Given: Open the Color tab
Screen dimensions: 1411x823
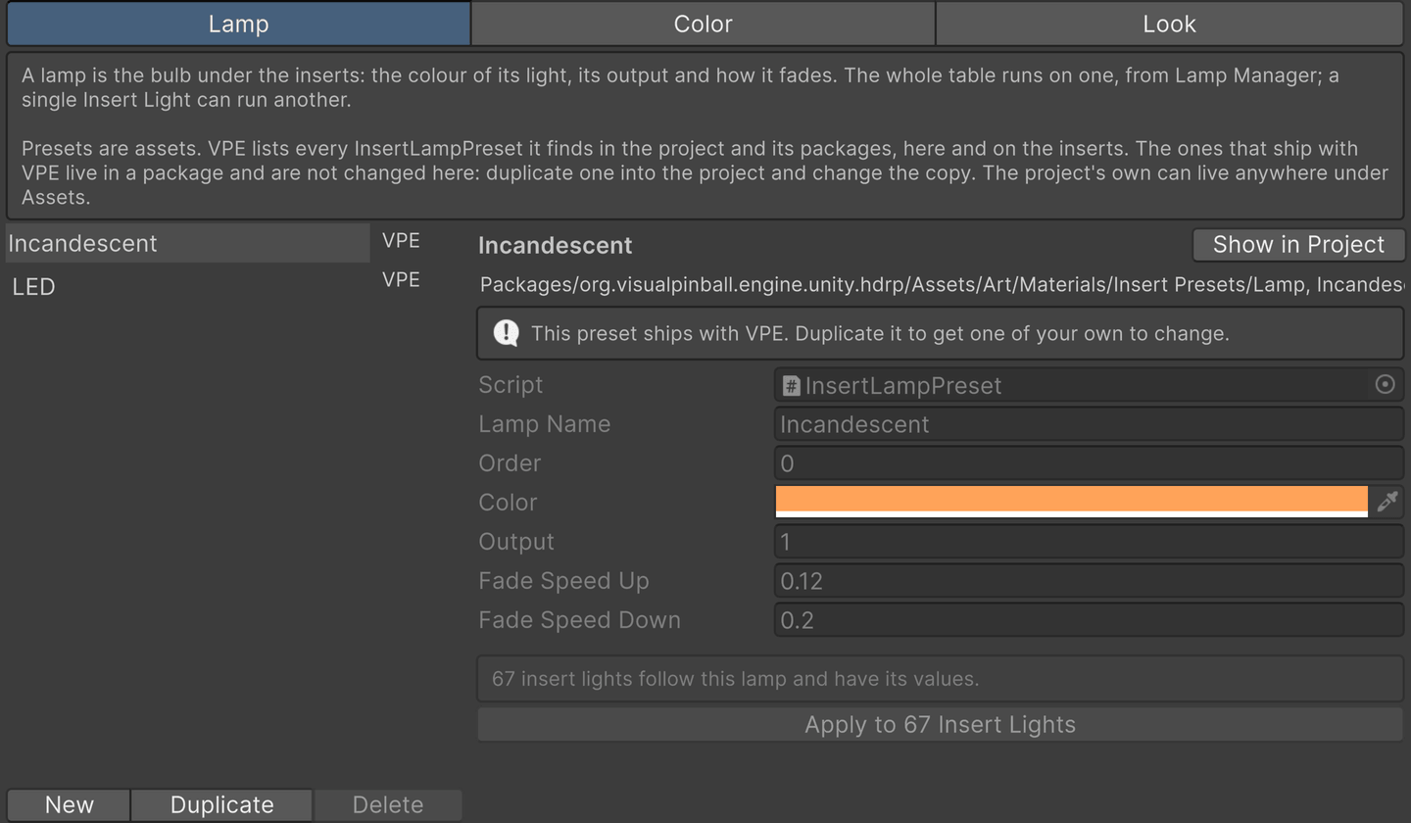Looking at the screenshot, I should point(703,24).
